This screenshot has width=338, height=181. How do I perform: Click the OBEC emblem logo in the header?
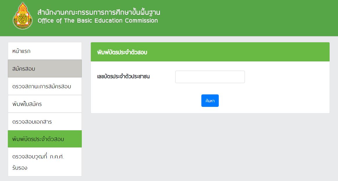pos(23,16)
